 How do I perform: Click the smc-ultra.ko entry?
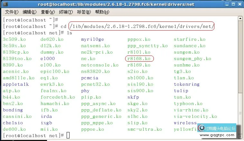[145, 129]
